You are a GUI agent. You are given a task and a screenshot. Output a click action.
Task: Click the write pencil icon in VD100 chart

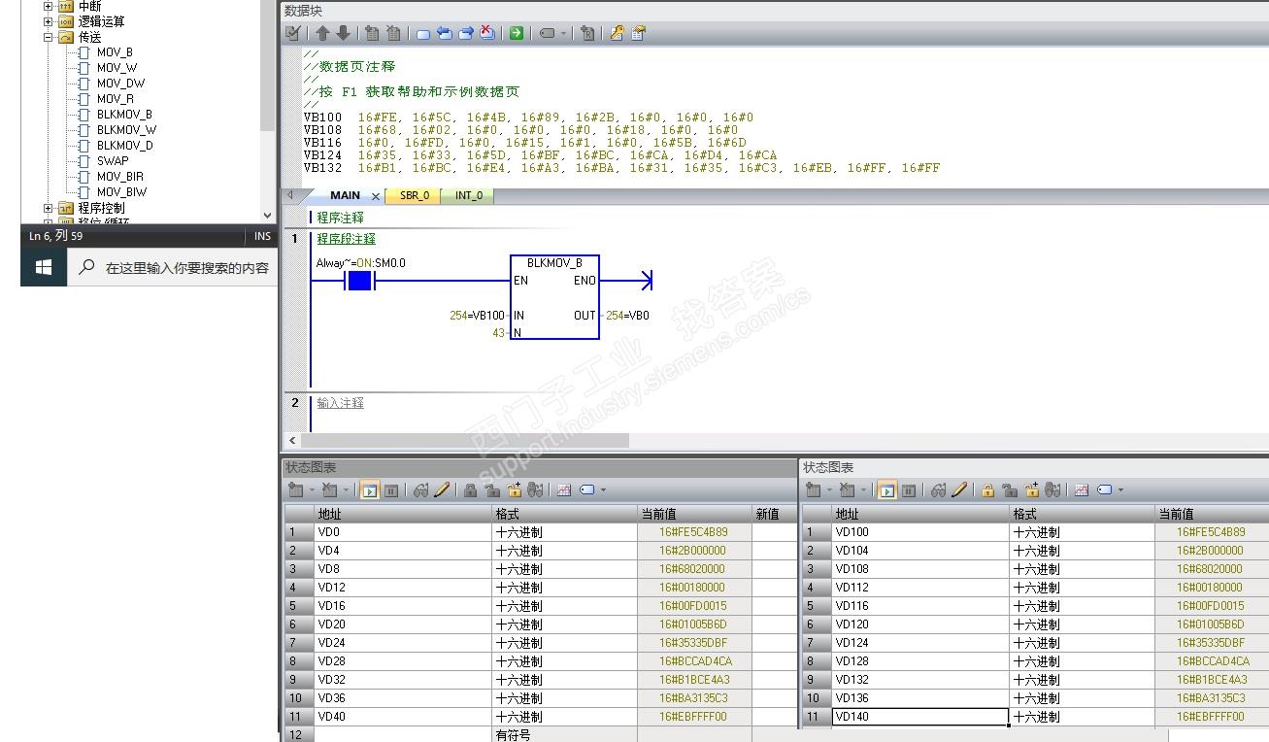coord(959,490)
